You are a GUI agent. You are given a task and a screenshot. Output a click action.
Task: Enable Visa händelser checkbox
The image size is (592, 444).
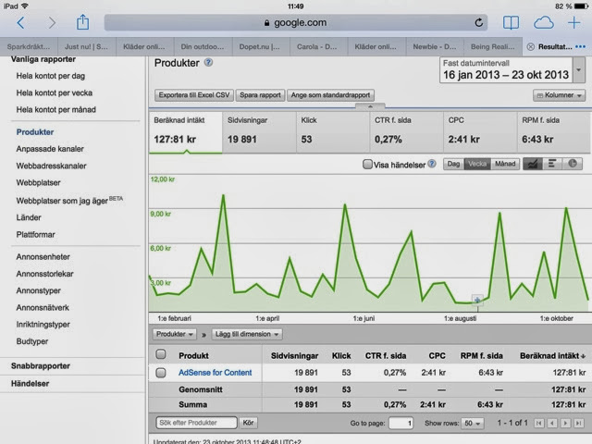(367, 165)
